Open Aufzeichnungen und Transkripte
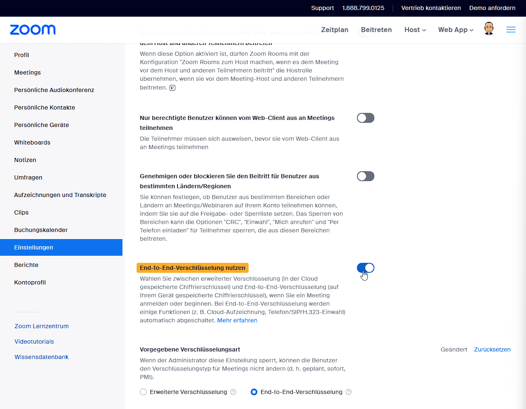The image size is (526, 409). pos(61,195)
